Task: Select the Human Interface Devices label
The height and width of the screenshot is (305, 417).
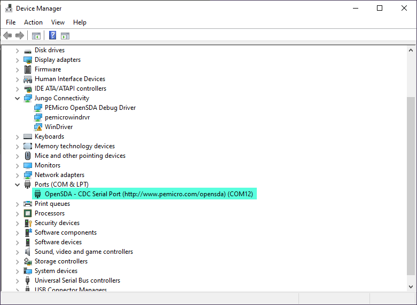Action: pyautogui.click(x=69, y=79)
